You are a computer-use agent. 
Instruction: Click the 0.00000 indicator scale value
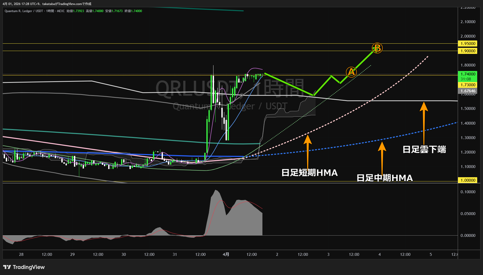[468, 236]
